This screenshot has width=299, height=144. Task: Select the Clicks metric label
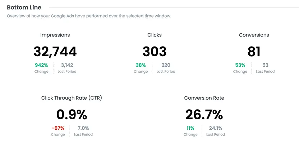pos(155,35)
